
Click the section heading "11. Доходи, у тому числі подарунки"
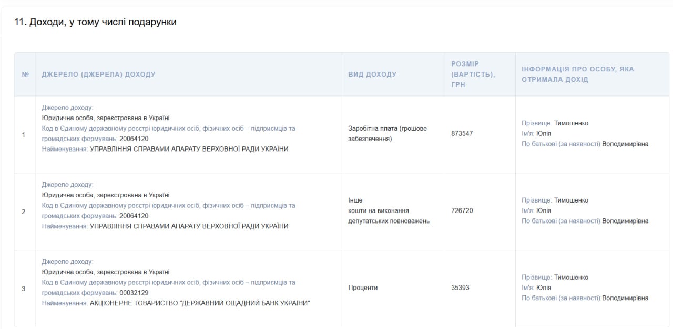coord(95,22)
